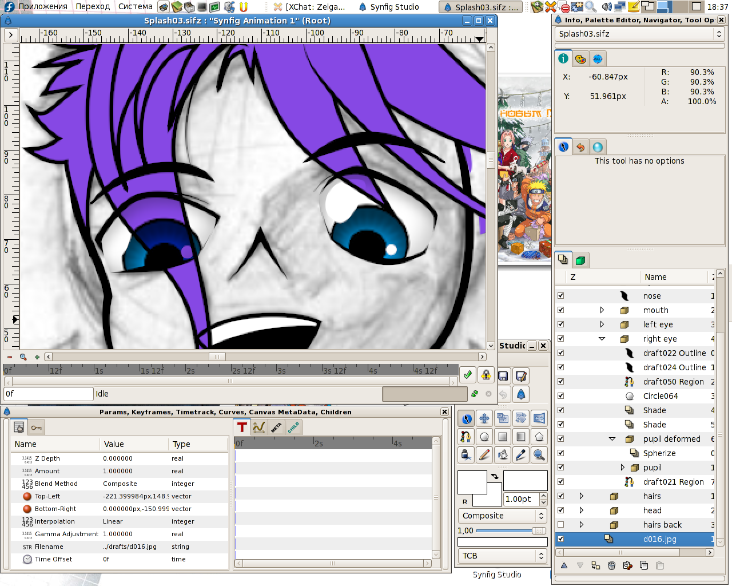Select the Polygon tool
732x586 pixels.
click(539, 437)
